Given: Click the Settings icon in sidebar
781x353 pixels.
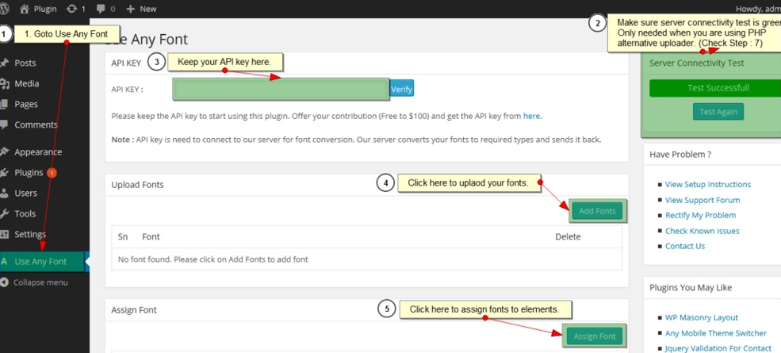Looking at the screenshot, I should pos(5,234).
